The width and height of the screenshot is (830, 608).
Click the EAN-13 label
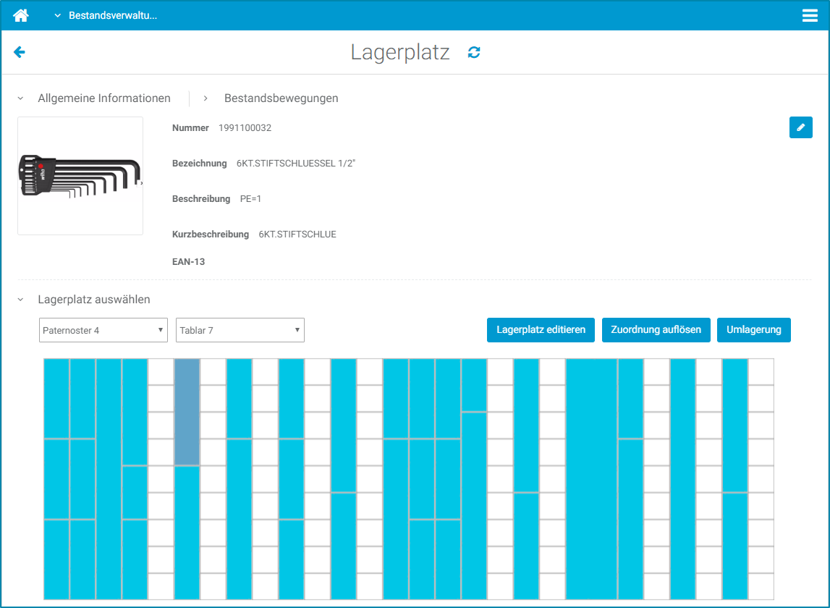coord(188,261)
